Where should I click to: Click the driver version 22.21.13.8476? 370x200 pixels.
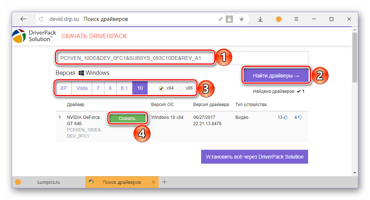[207, 123]
